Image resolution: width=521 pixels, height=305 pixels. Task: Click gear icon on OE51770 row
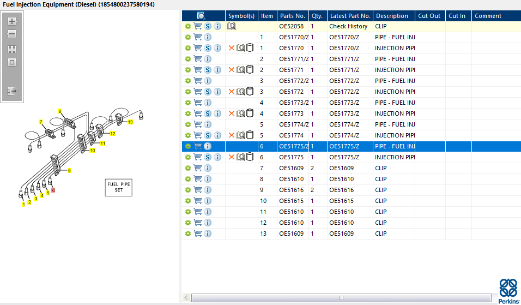tap(187, 48)
